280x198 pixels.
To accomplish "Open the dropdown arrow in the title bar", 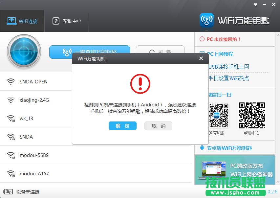I will [255, 4].
